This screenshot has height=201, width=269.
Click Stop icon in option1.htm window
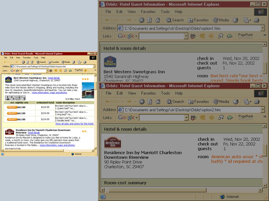[141, 20]
